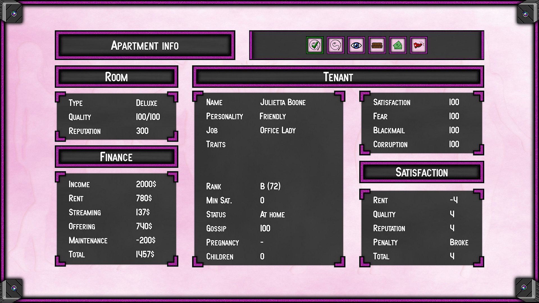Click the Streaming value 137$
The height and width of the screenshot is (303, 539).
tap(143, 212)
